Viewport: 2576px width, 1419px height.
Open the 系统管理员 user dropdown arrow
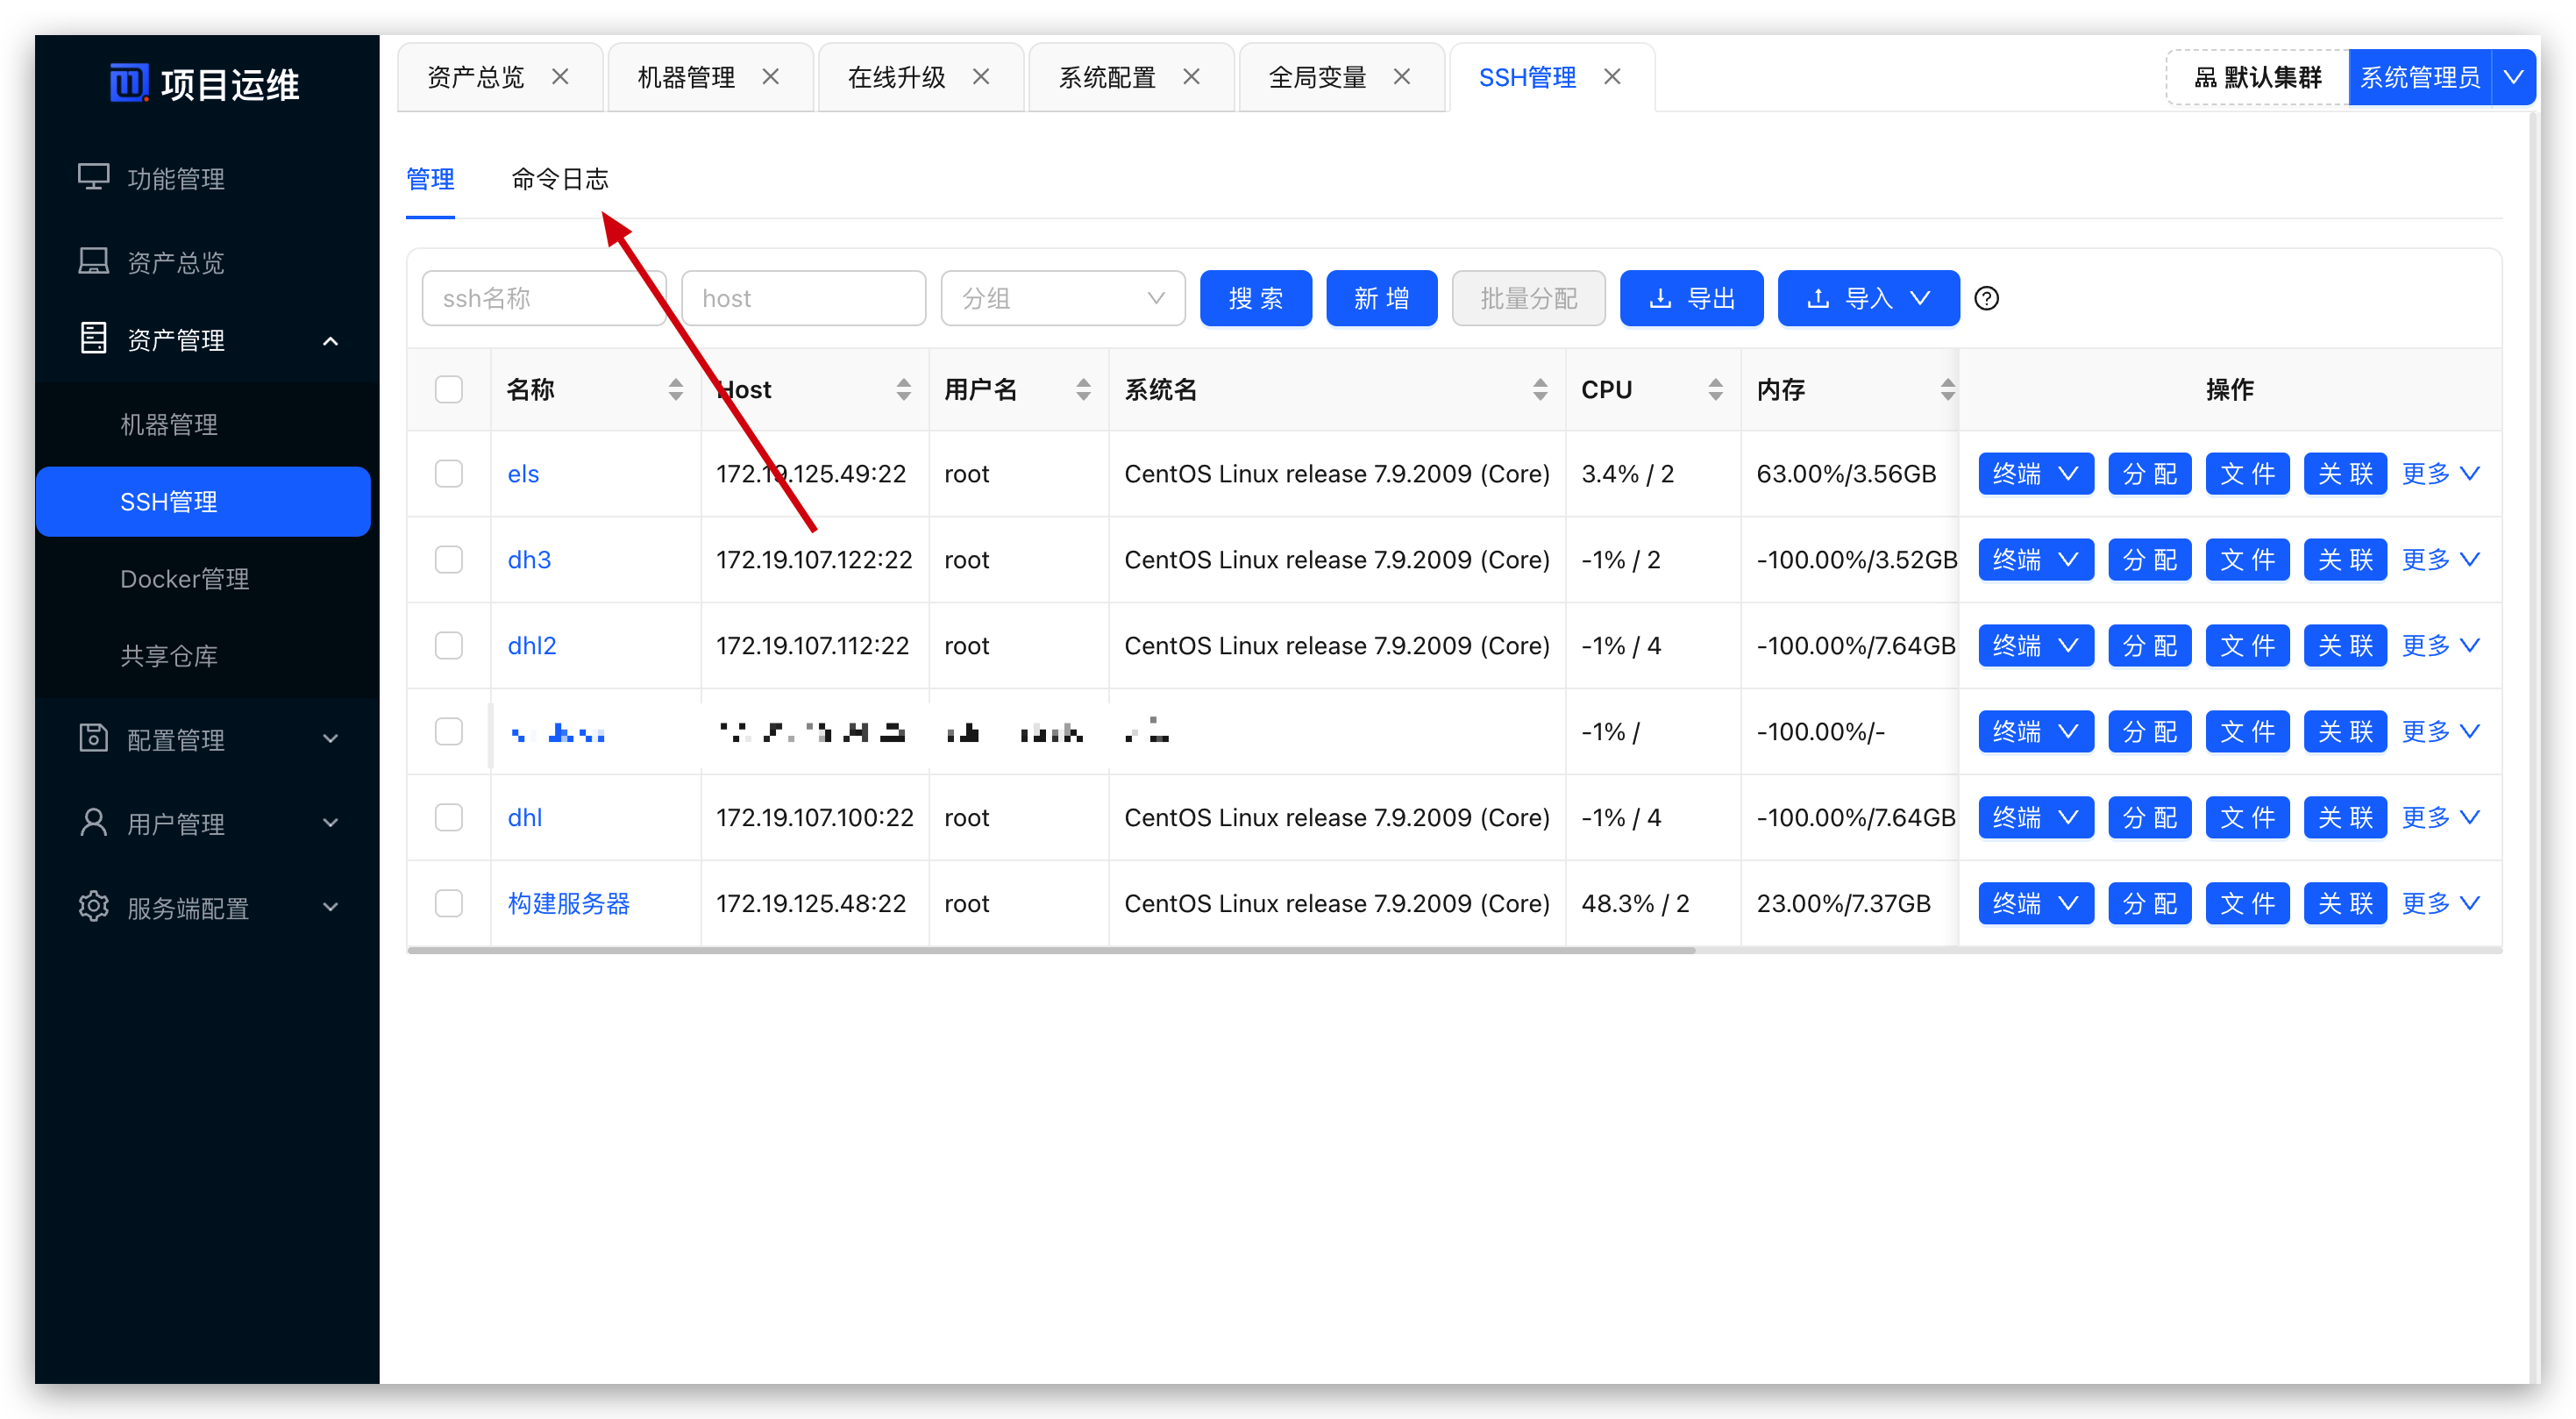(2512, 77)
